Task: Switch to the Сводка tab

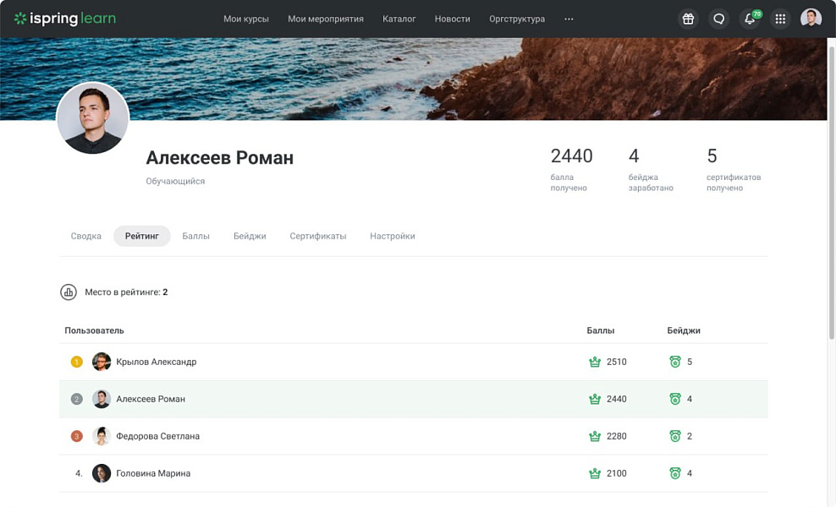Action: (x=85, y=236)
